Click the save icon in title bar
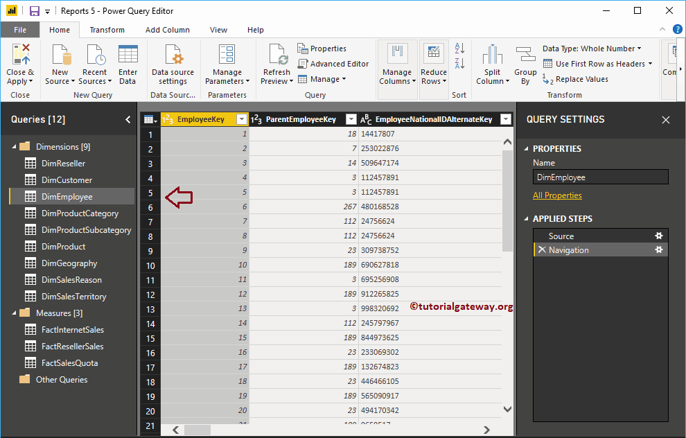Viewport: 686px width, 438px height. tap(34, 11)
